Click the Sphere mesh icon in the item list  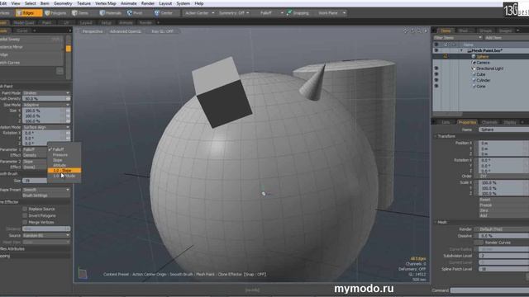pyautogui.click(x=474, y=57)
